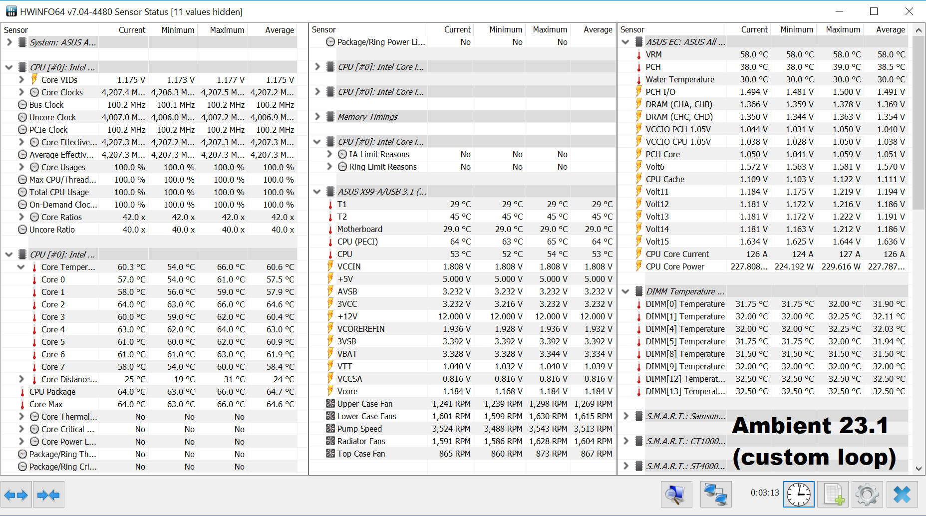The image size is (926, 516).
Task: Close the sensors window with the blue X icon
Action: click(902, 494)
